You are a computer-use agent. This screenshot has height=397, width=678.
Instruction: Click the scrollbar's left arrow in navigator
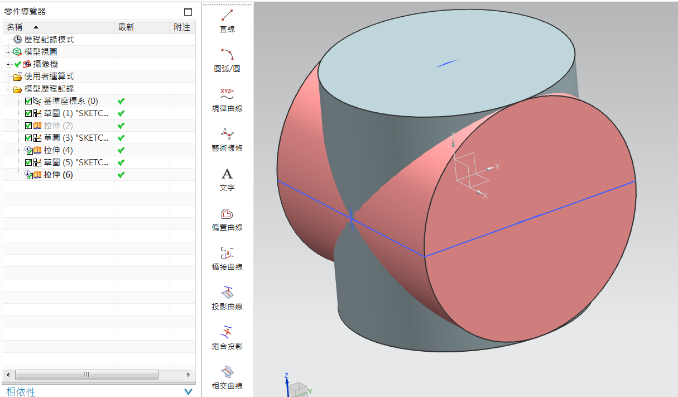pyautogui.click(x=8, y=375)
